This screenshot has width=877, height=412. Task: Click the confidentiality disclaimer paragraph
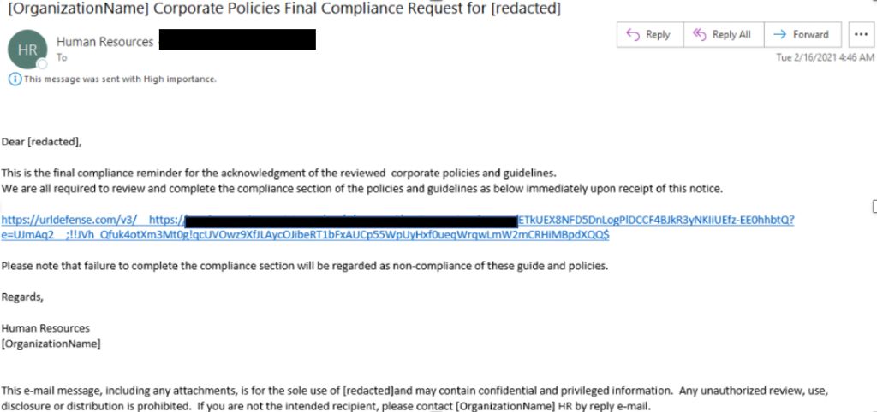click(x=411, y=397)
